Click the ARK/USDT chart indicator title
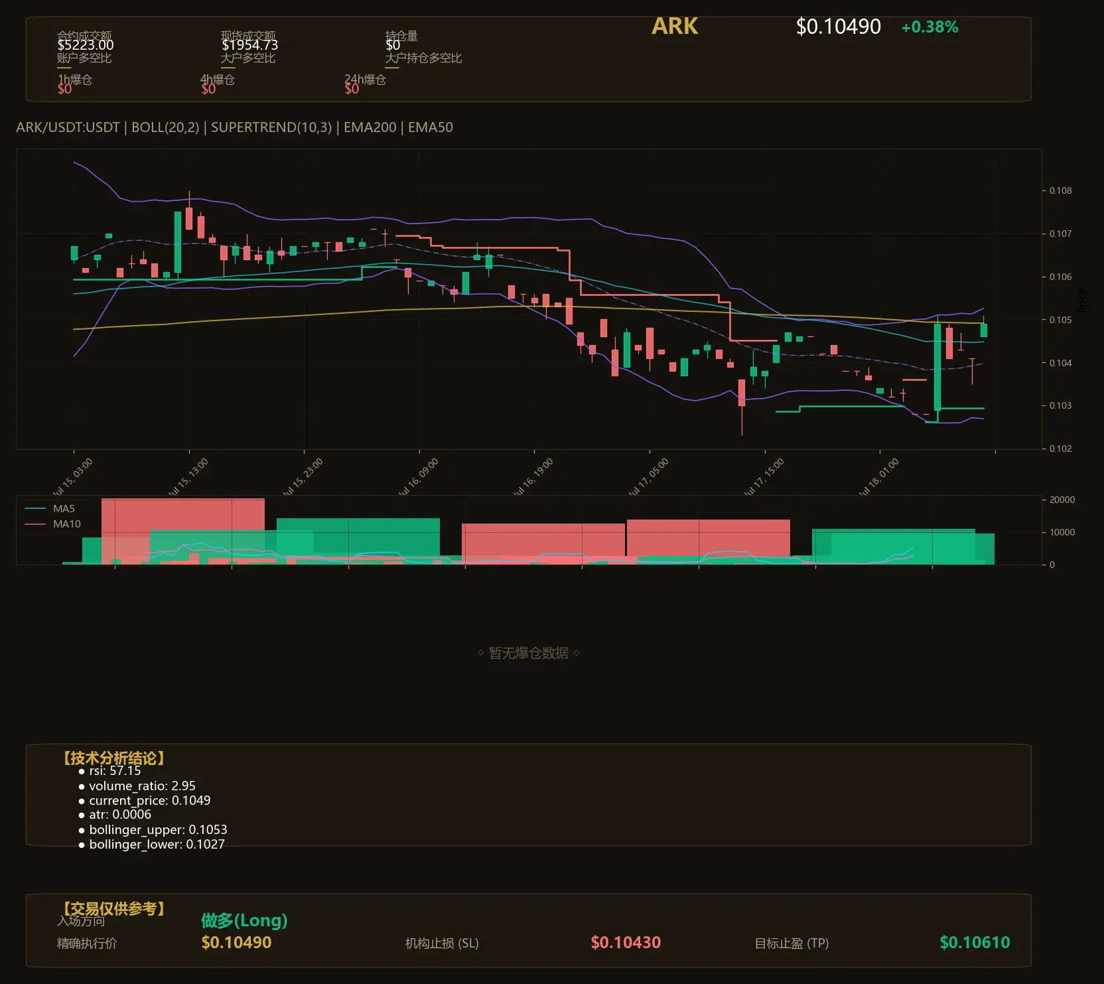Screen dimensions: 1104x984 pos(234,127)
